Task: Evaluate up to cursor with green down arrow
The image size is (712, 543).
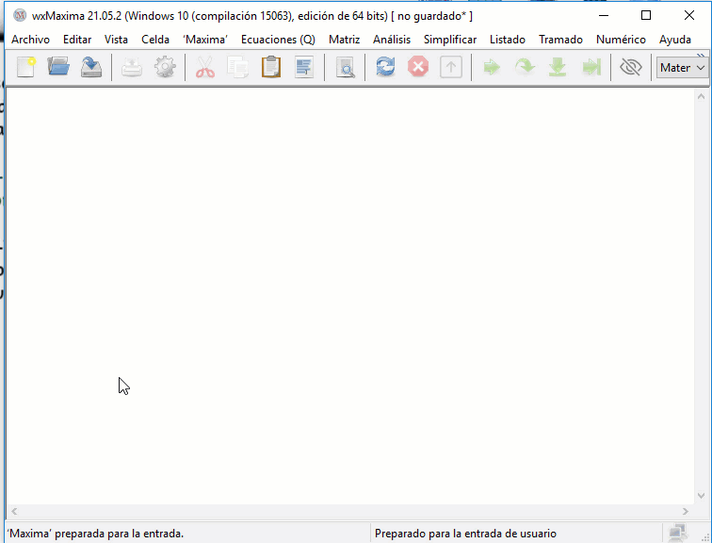Action: click(x=558, y=67)
